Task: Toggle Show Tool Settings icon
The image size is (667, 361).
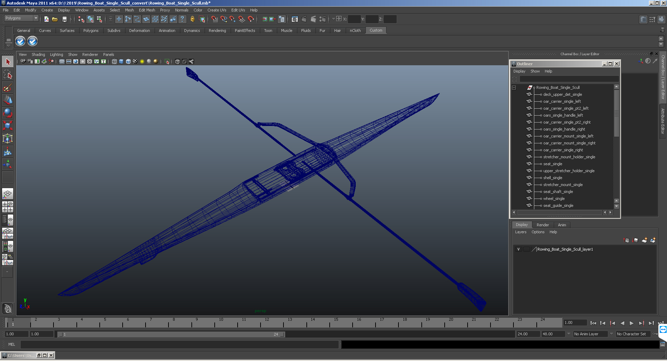Action: click(652, 19)
